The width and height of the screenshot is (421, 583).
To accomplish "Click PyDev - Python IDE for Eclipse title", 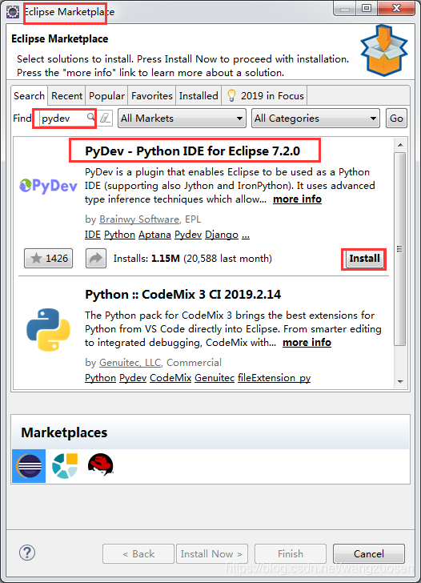I will [x=192, y=151].
